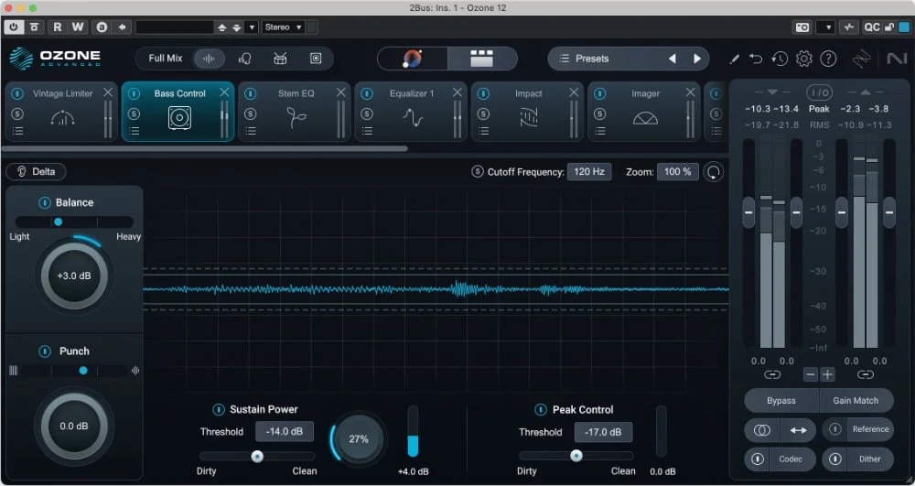
Task: Click the I/O meter button
Action: pos(819,92)
